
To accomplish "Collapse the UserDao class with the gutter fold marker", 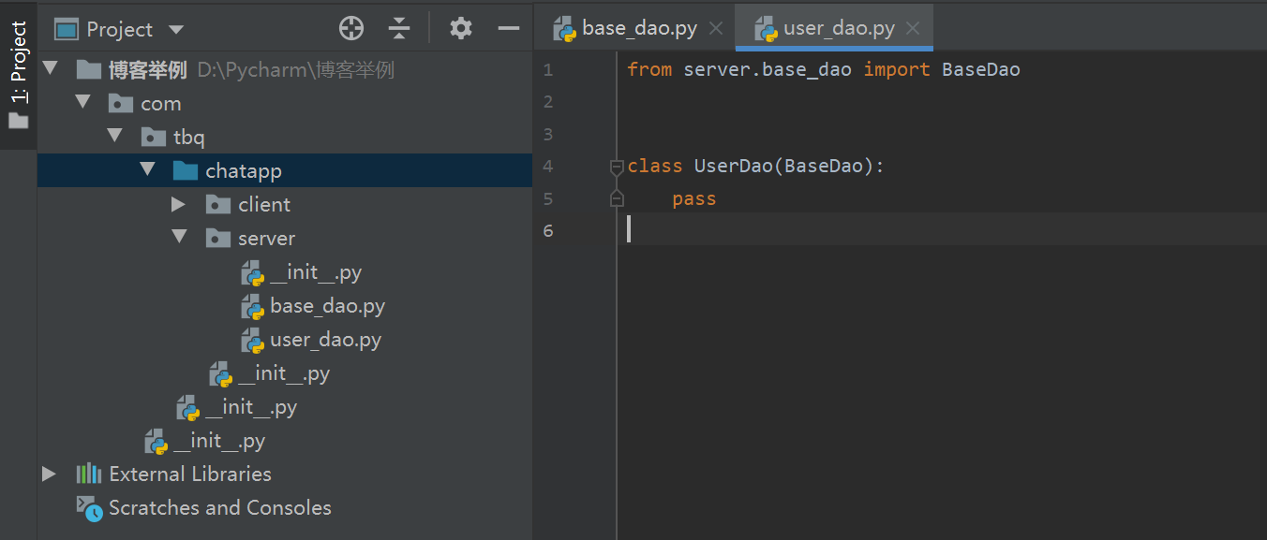I will pyautogui.click(x=617, y=166).
